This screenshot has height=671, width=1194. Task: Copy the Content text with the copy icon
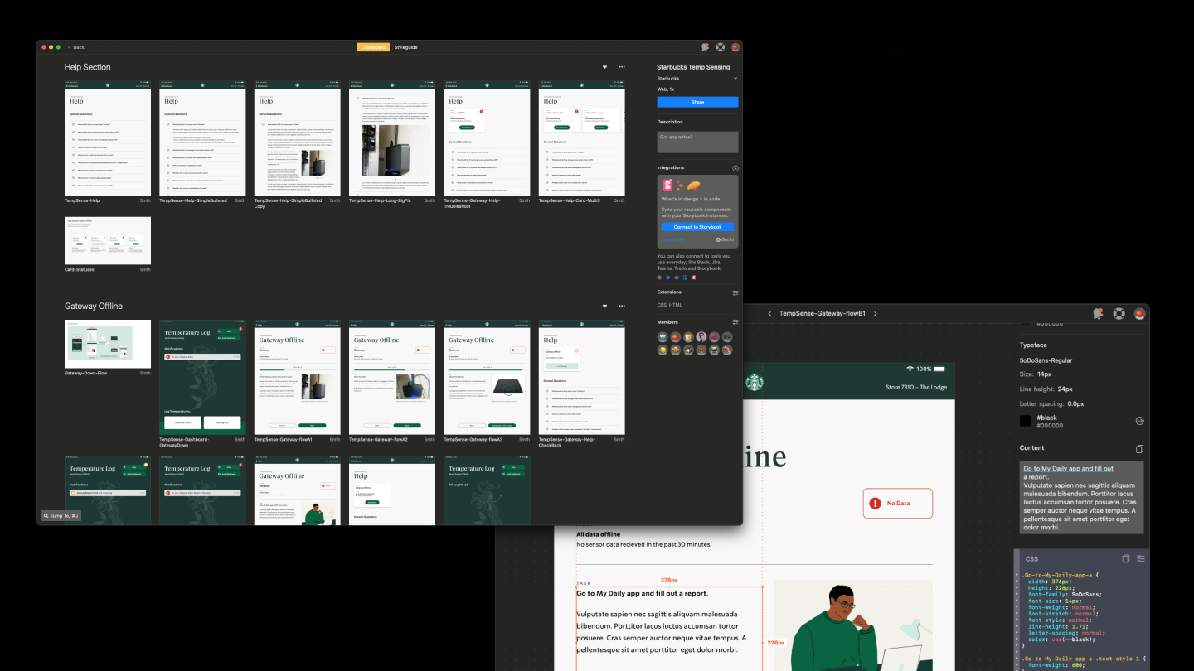pyautogui.click(x=1139, y=449)
